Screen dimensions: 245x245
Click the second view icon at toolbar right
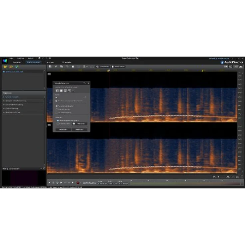point(231,67)
